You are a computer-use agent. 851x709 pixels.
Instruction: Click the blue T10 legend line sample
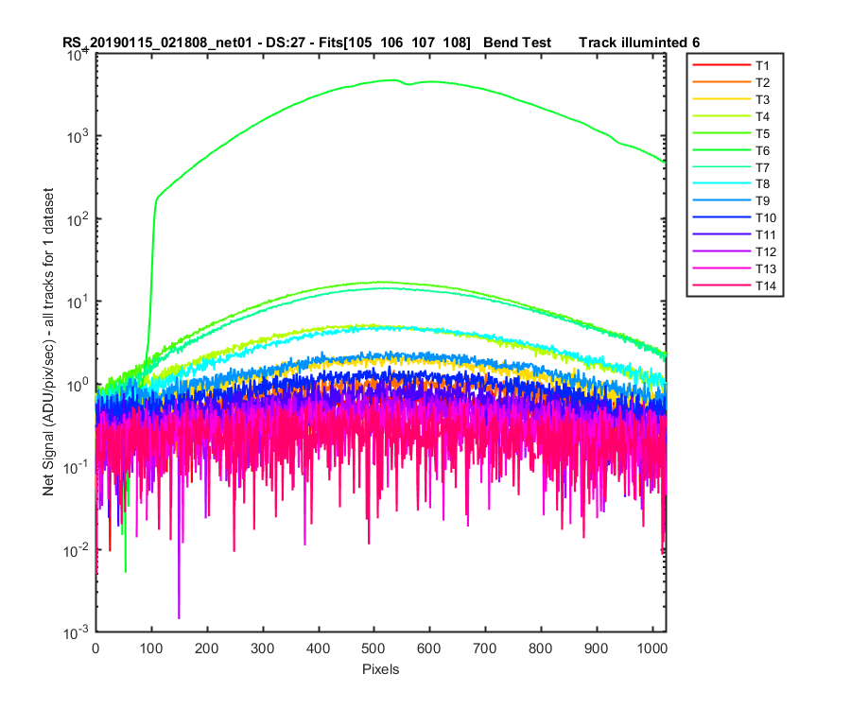click(x=721, y=217)
